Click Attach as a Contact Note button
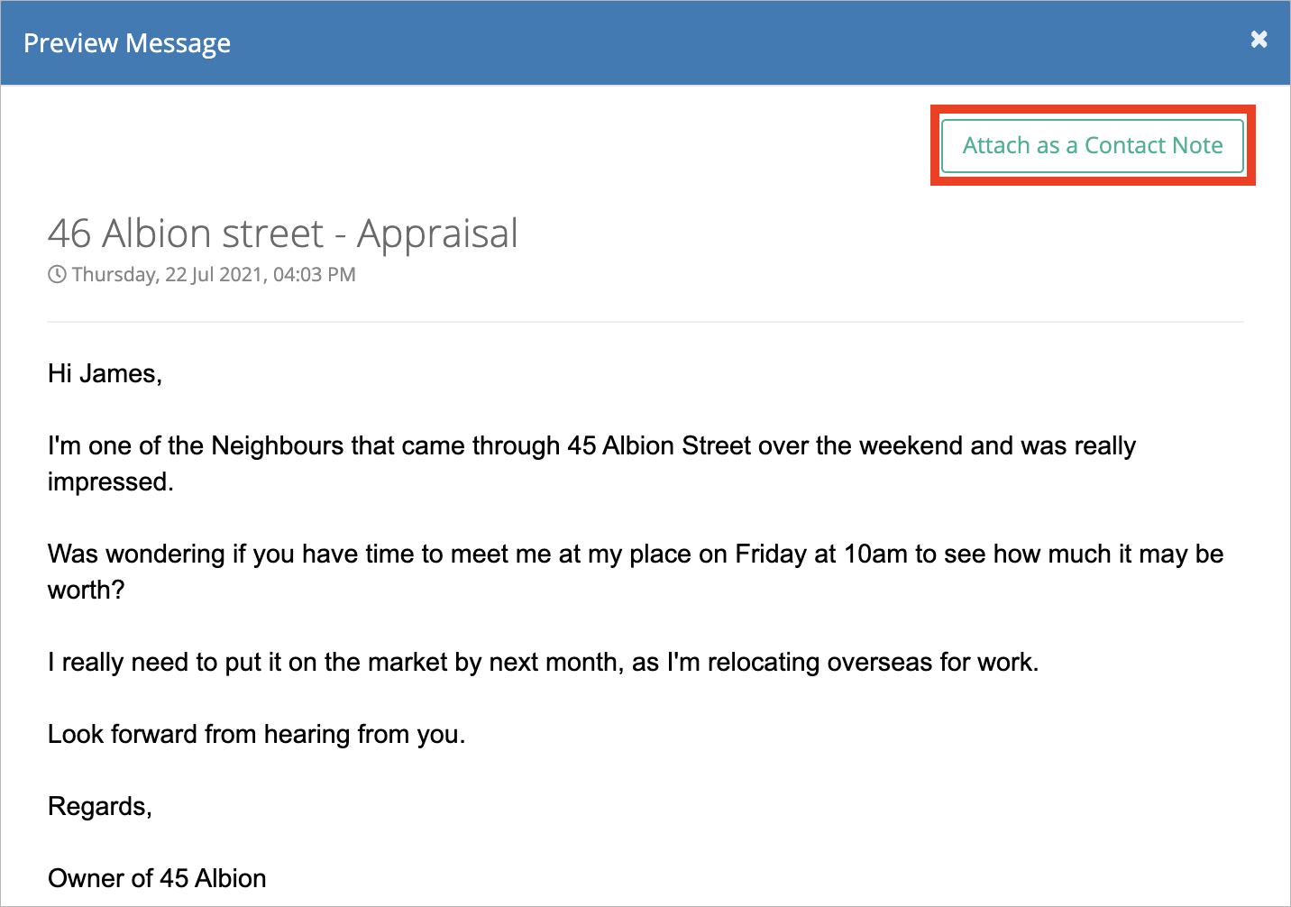 point(1093,145)
